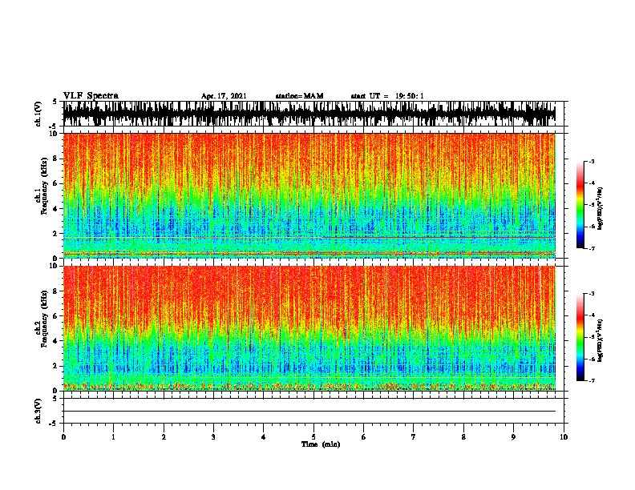Select the start UT time "19:50: 1"
Viewport: 635px width, 490px height.
(410, 96)
